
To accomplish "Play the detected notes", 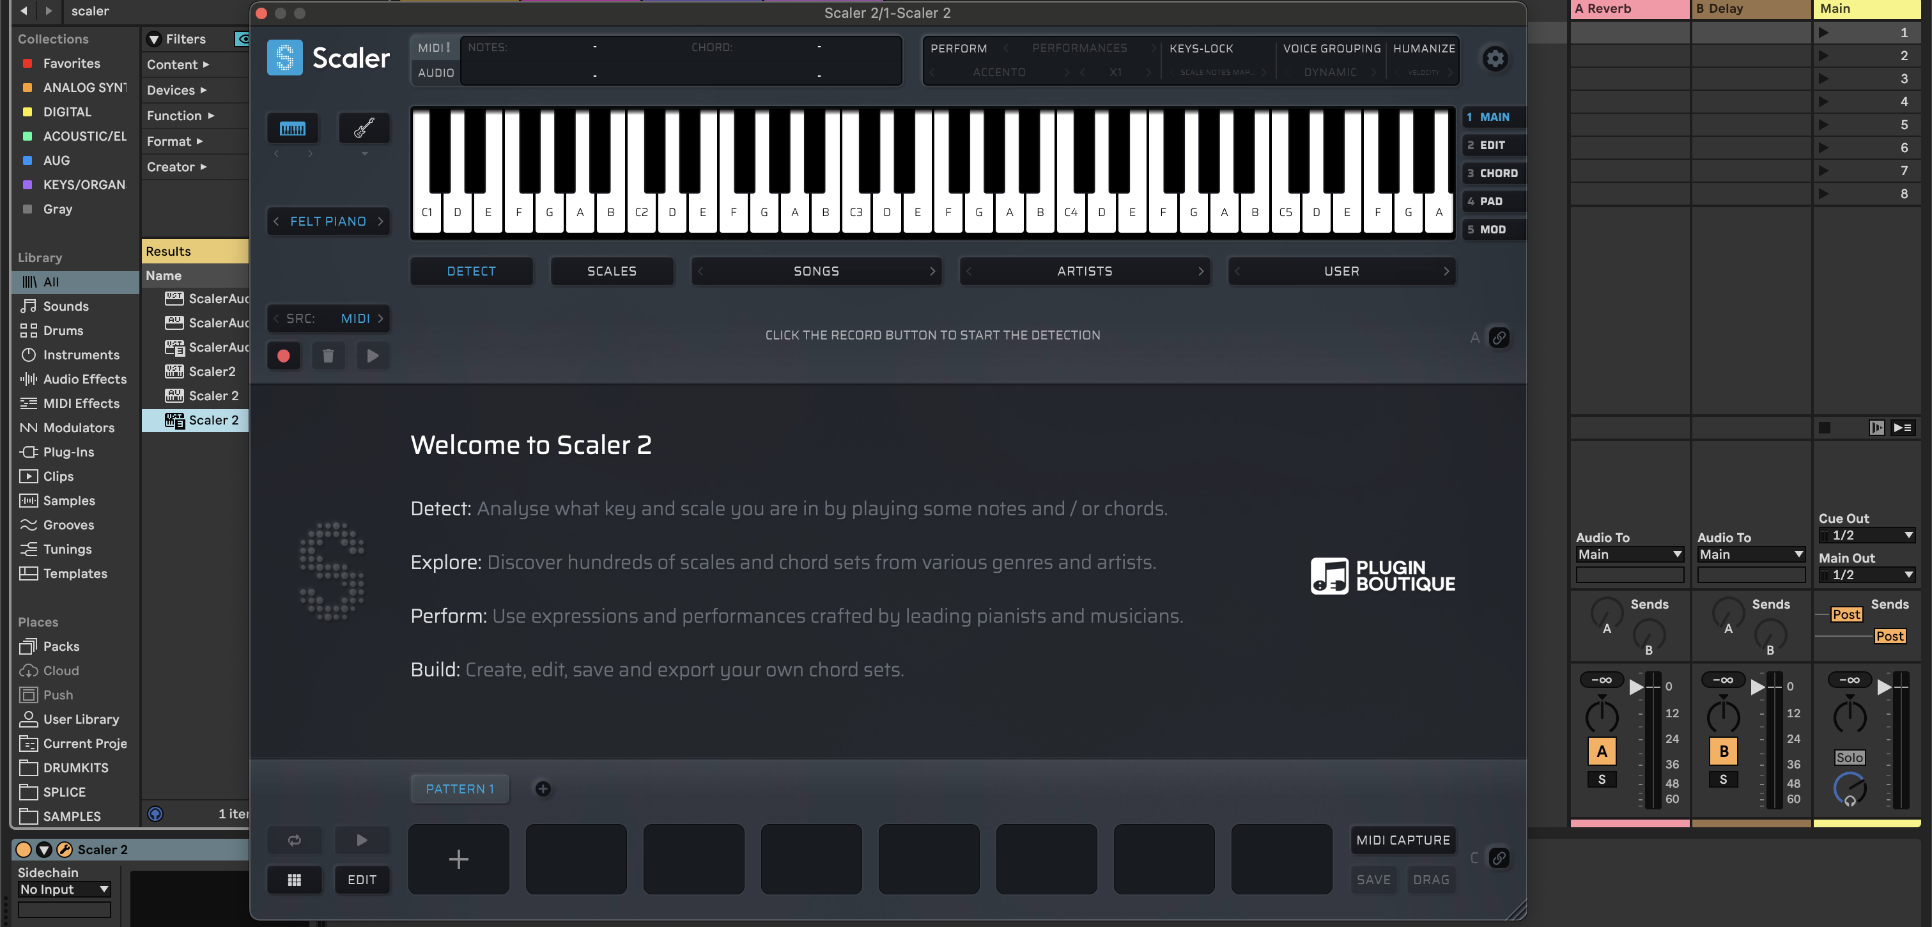I will tap(373, 356).
